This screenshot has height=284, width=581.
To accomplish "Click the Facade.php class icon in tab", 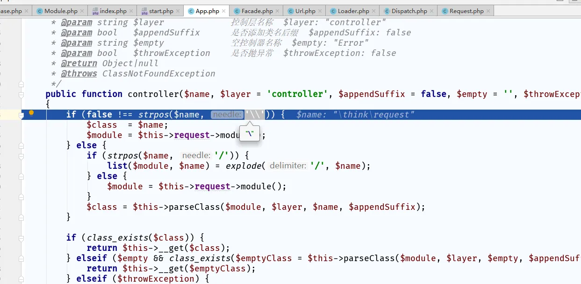I will (237, 11).
